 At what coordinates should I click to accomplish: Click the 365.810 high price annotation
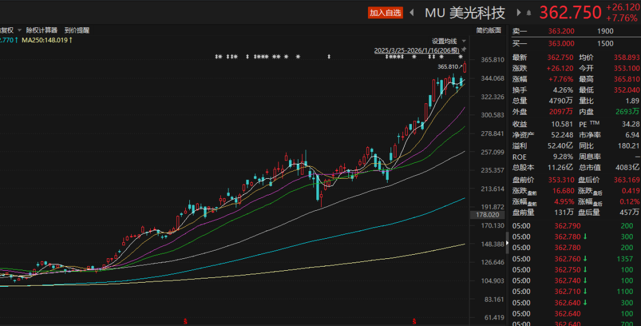pyautogui.click(x=448, y=67)
